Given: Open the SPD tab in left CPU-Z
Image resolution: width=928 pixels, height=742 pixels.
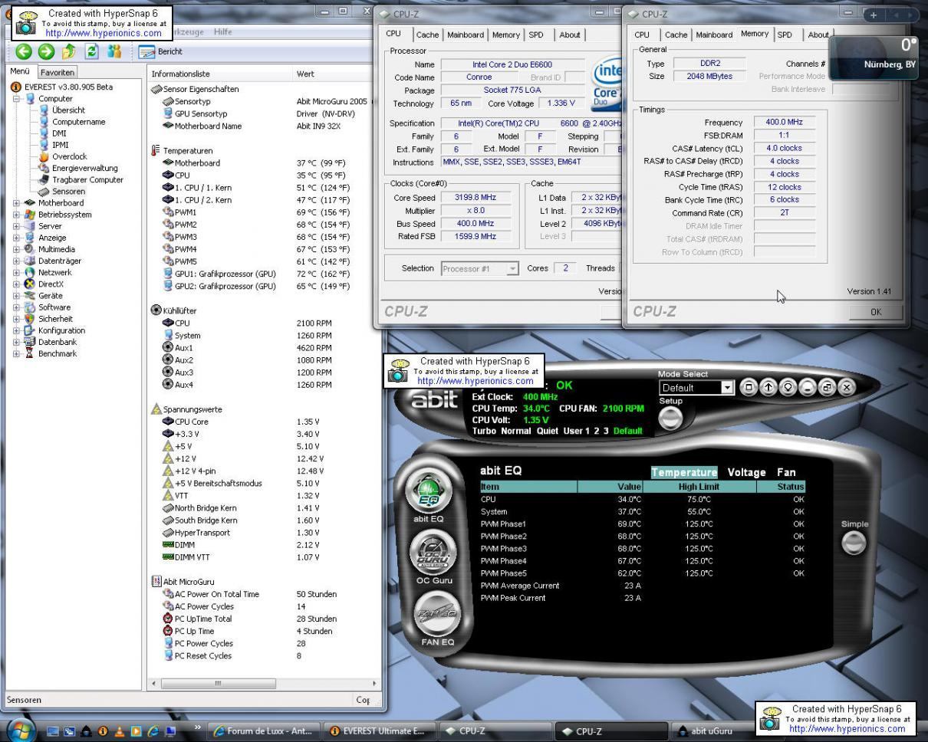Looking at the screenshot, I should [536, 34].
